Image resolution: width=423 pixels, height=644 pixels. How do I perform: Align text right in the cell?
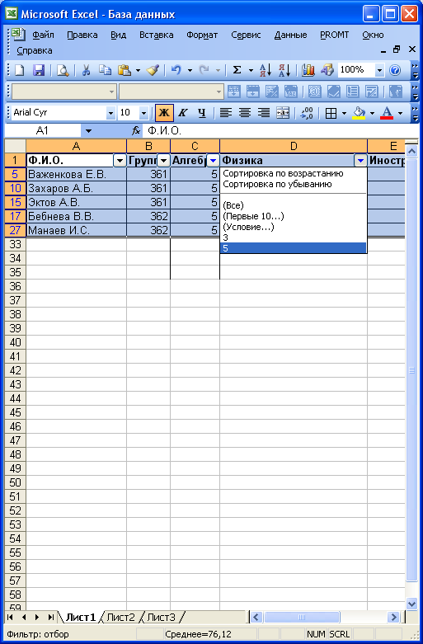tap(264, 112)
